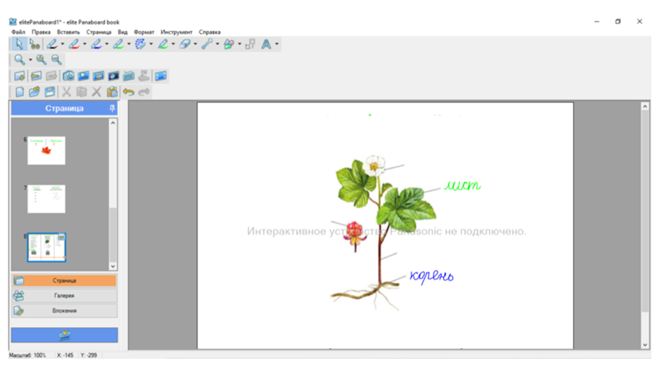Save the document with floppy icon
Screen dimensions: 654x367
50,92
